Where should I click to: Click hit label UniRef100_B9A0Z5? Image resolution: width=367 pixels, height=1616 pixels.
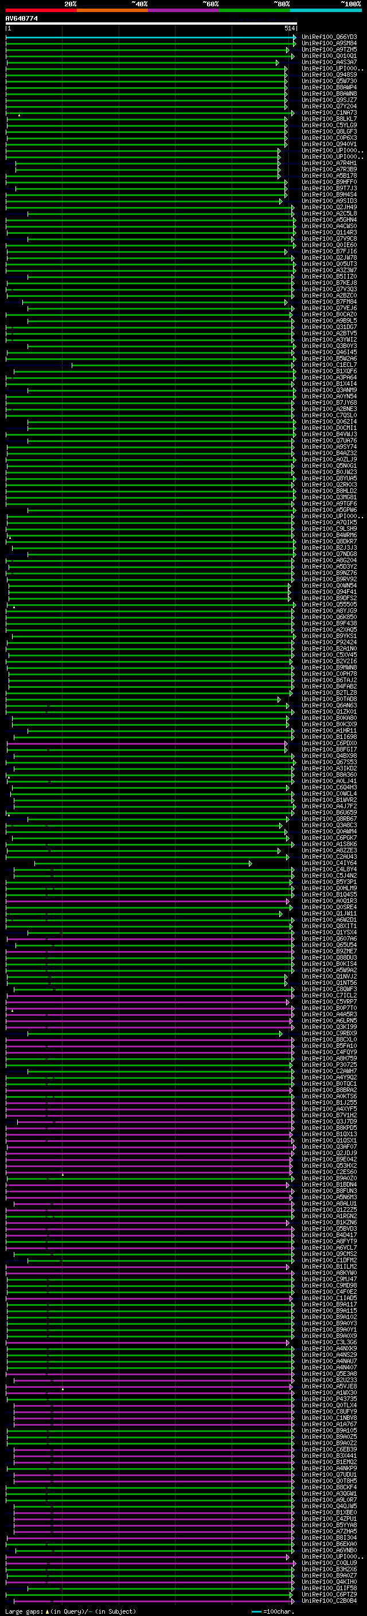coord(329,1437)
